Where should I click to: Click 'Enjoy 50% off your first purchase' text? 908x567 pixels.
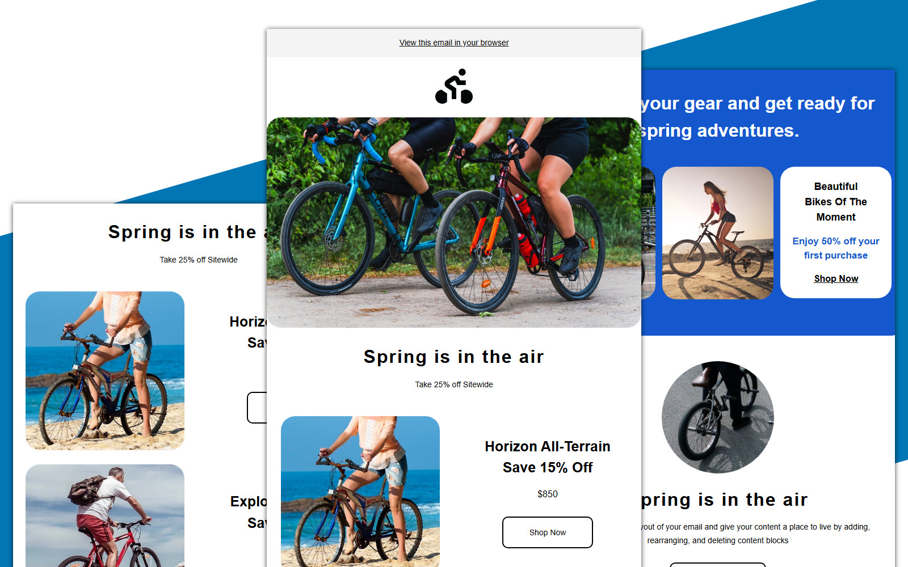836,248
